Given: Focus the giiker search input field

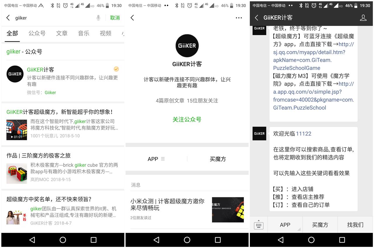Looking at the screenshot, I should coord(54,18).
